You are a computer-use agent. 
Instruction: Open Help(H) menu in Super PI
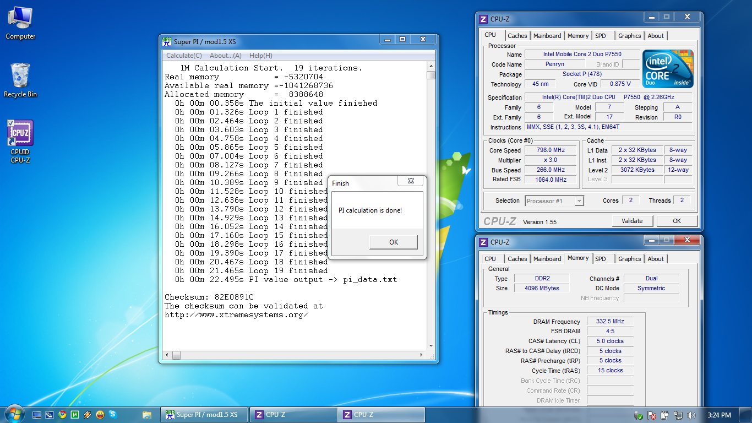tap(261, 56)
